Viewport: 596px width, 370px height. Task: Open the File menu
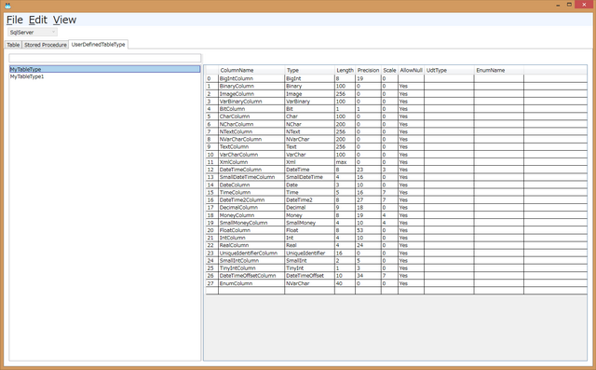pos(15,20)
